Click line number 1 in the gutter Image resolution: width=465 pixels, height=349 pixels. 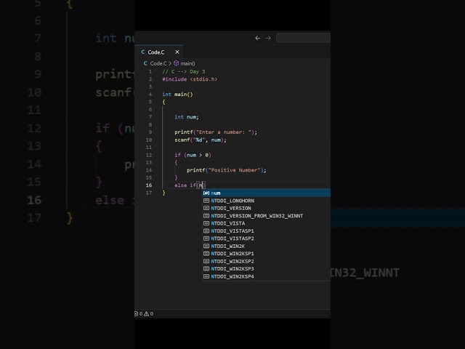tap(150, 71)
